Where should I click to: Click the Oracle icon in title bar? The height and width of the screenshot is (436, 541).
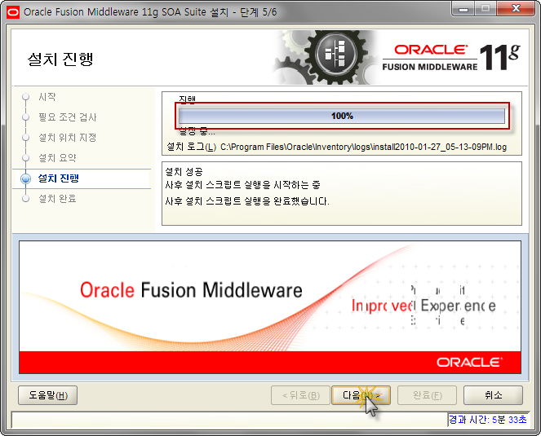click(13, 12)
